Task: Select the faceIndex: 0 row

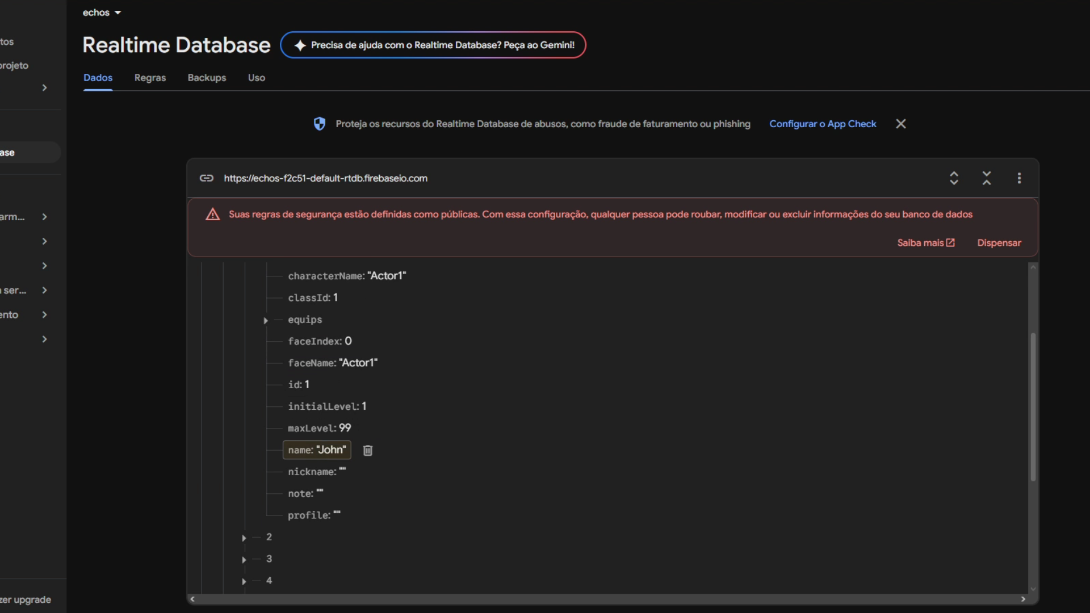Action: point(320,341)
